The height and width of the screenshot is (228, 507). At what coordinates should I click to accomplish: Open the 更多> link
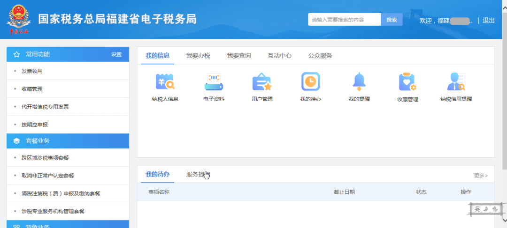tap(481, 176)
